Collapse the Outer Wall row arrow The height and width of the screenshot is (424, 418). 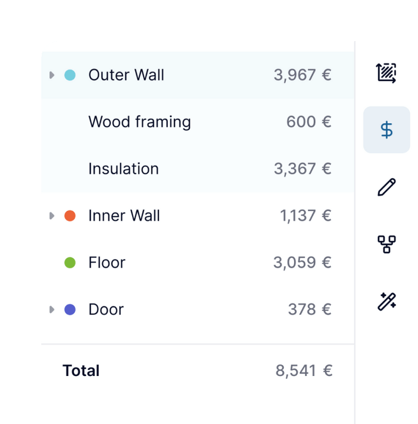click(52, 75)
